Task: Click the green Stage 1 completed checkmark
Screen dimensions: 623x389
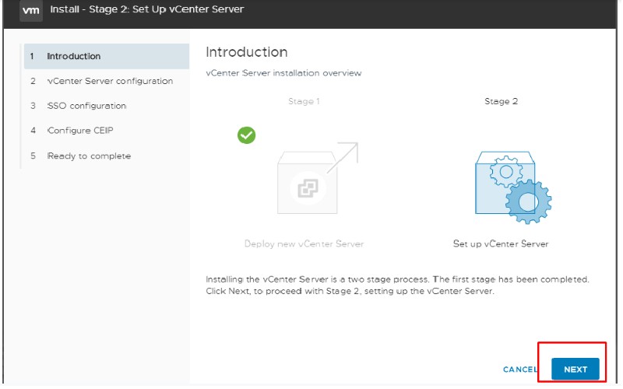Action: 246,135
